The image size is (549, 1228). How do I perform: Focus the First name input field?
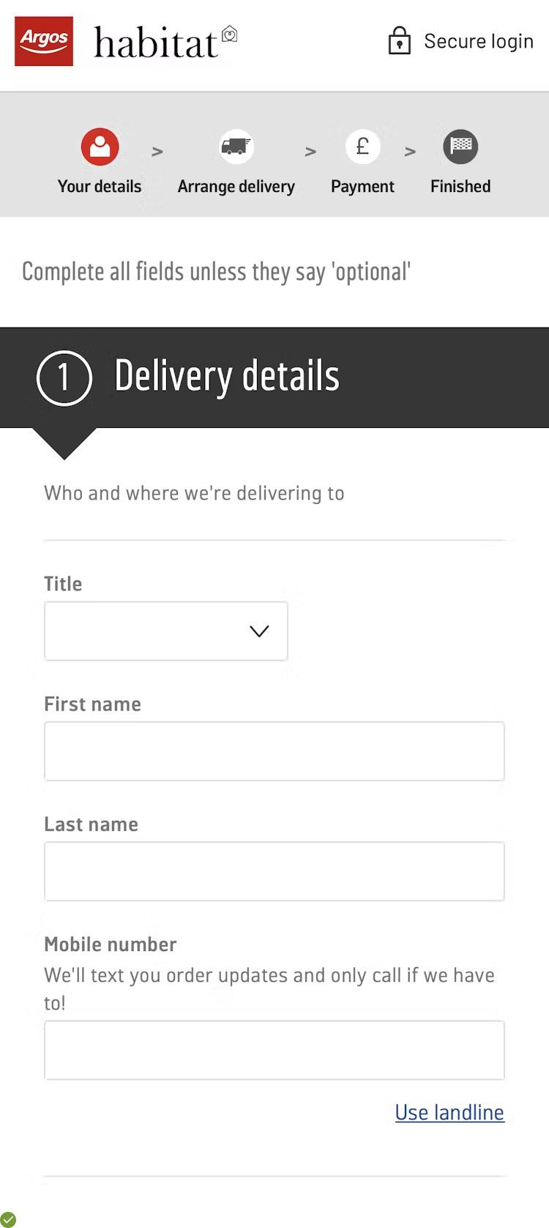click(x=274, y=751)
